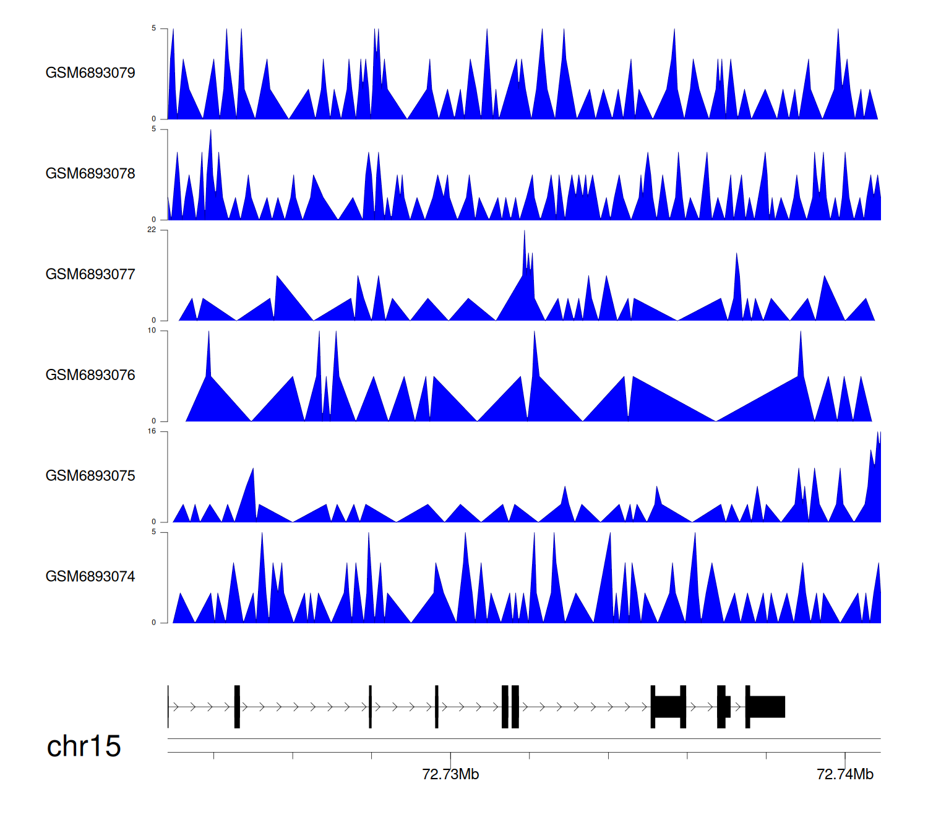Click the 72.73Mb axis position label
This screenshot has height=817, width=928.
click(450, 774)
